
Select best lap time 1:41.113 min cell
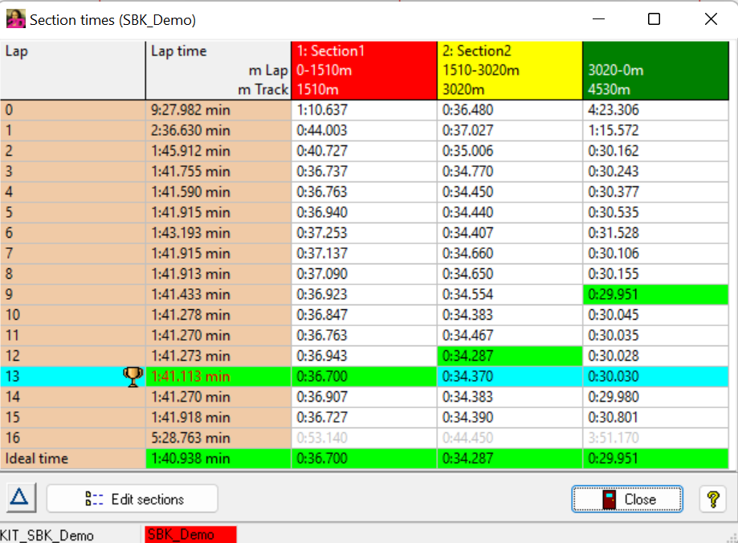point(218,376)
